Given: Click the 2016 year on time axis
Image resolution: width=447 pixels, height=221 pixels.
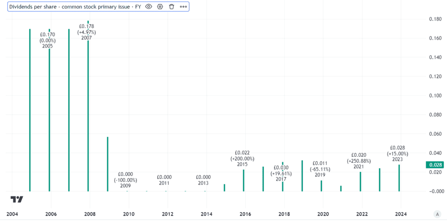Looking at the screenshot, I should point(245,214).
